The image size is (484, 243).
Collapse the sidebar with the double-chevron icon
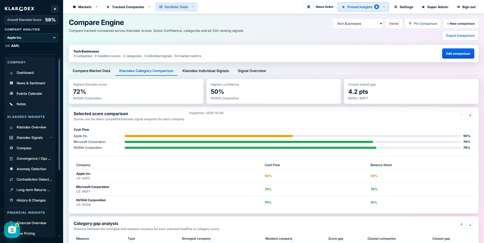tap(55, 9)
